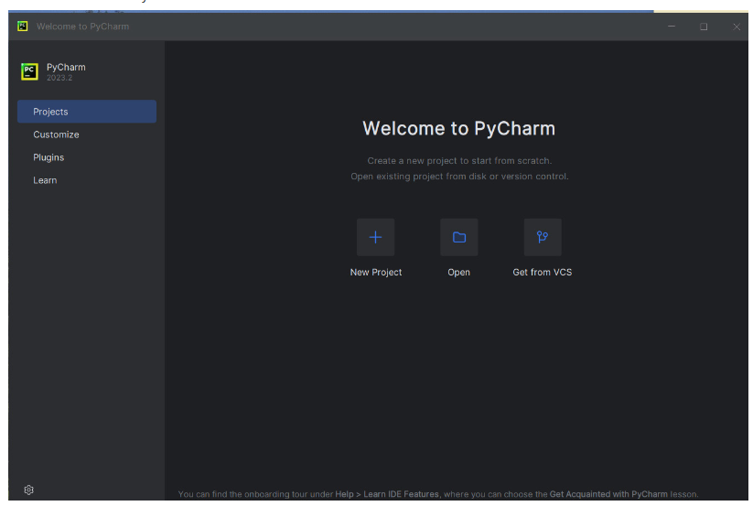
Task: Click the Help > Learn IDE Features hint
Action: click(x=387, y=495)
